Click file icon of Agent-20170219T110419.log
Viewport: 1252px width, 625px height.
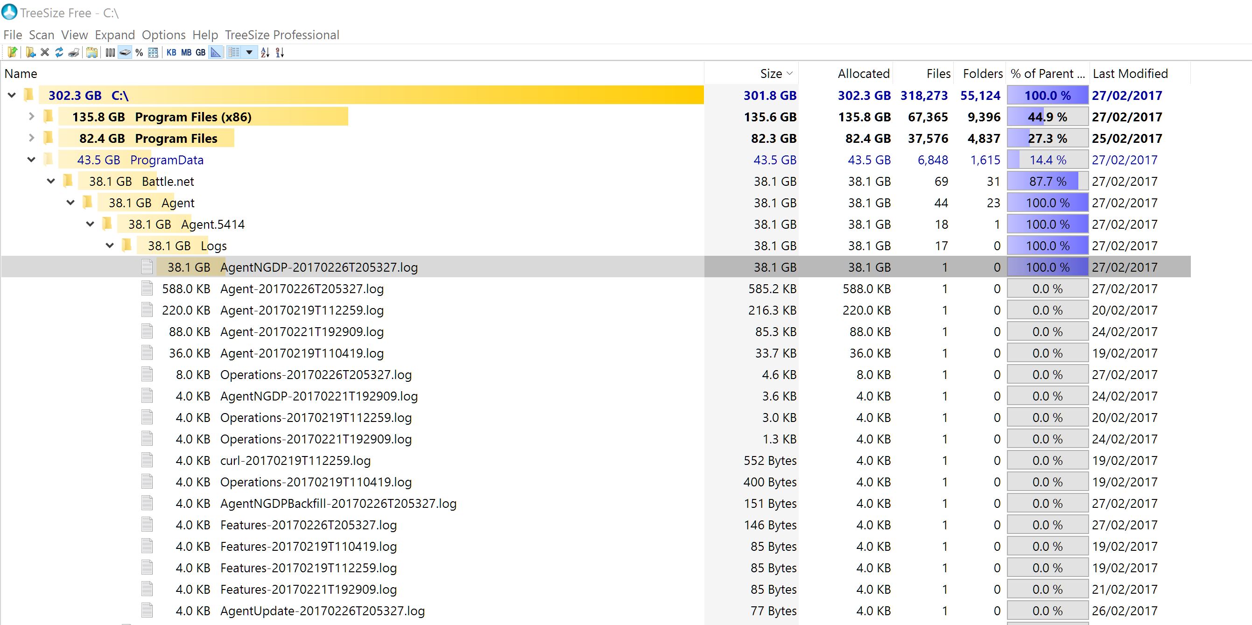(147, 352)
